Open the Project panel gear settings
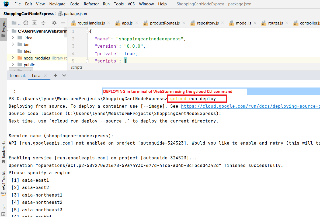 [x=54, y=23]
